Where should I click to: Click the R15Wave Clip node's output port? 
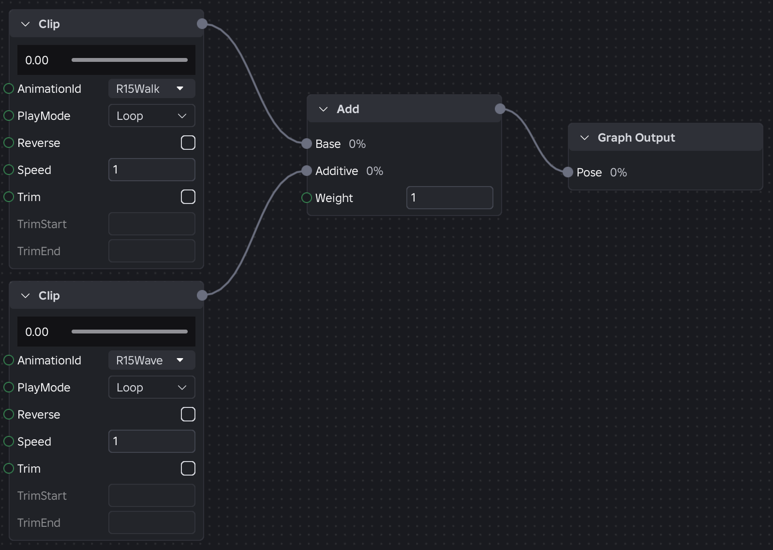(202, 295)
